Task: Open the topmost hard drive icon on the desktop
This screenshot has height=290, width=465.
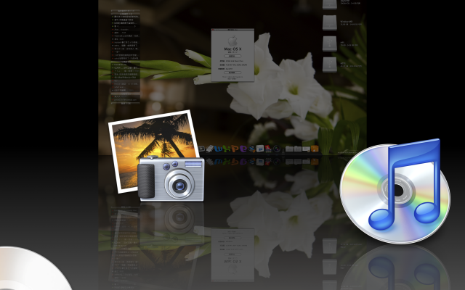Action: coord(330,4)
